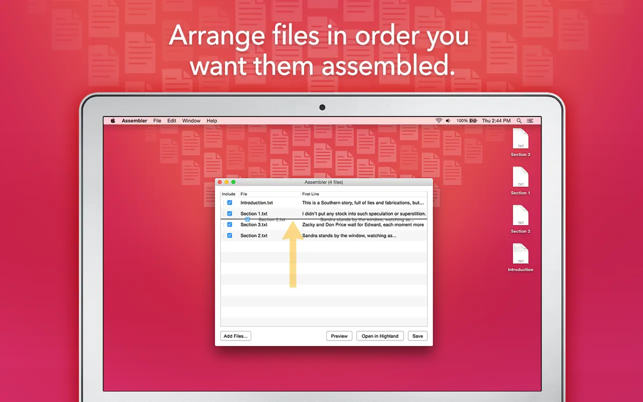Viewport: 643px width, 402px height.
Task: Disable Include checkbox for Section 3.txt
Action: (x=229, y=224)
